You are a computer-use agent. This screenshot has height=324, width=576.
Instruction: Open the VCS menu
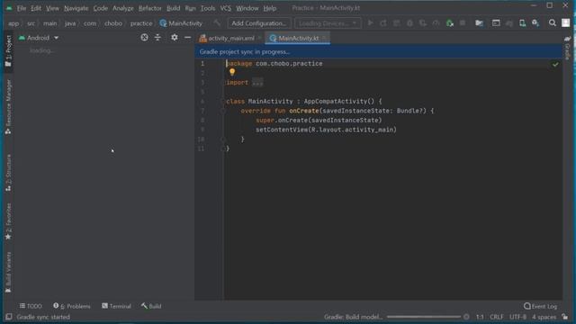tap(225, 8)
